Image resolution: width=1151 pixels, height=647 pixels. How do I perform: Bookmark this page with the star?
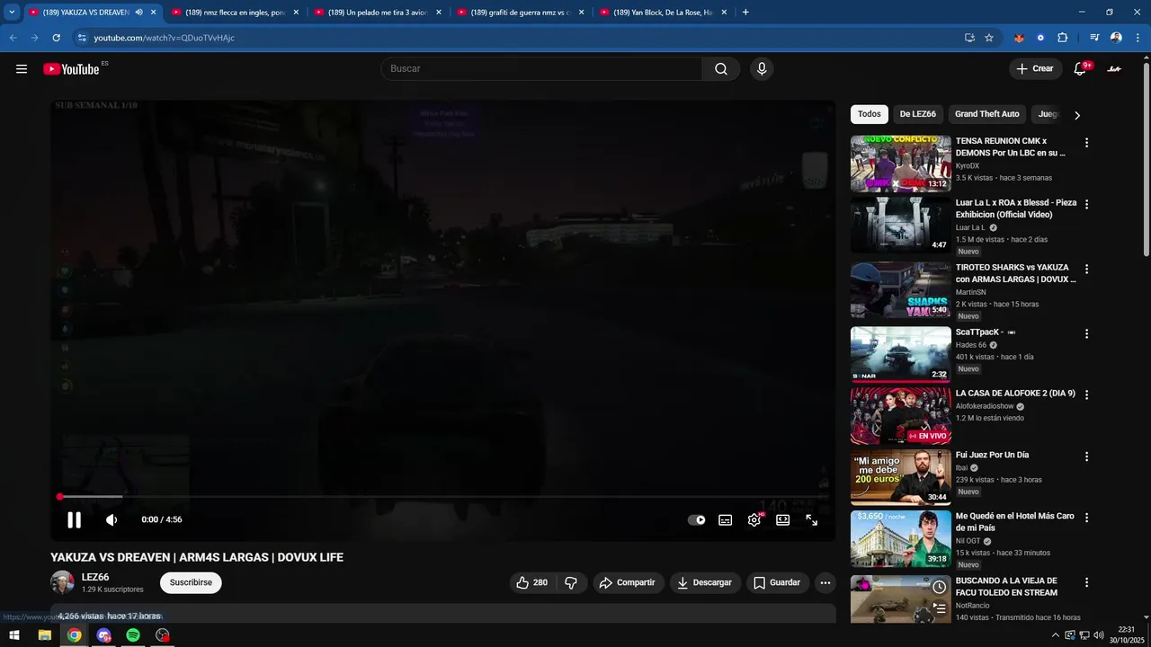[989, 38]
